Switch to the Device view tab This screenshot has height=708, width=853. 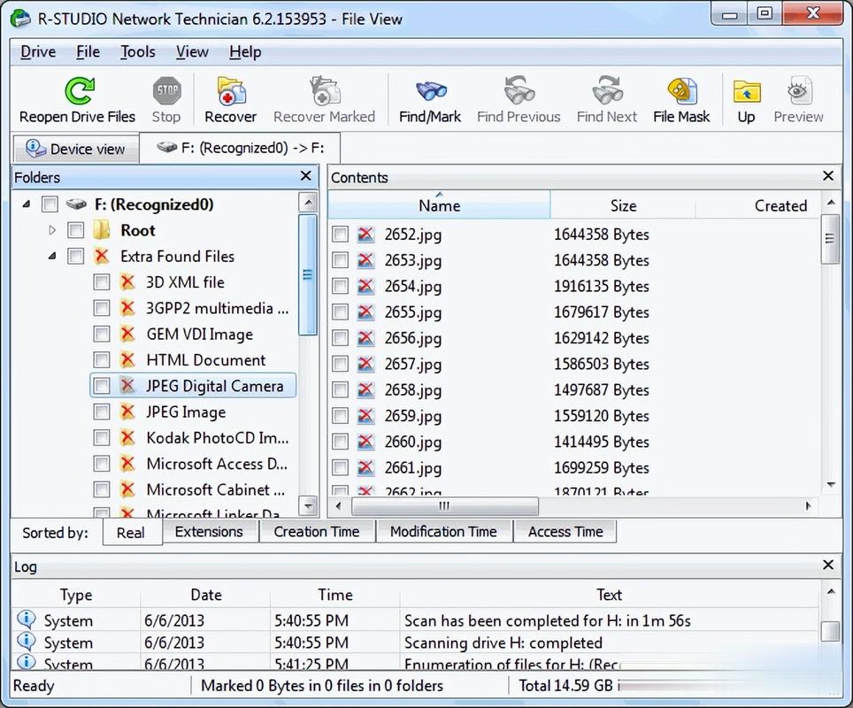click(75, 149)
